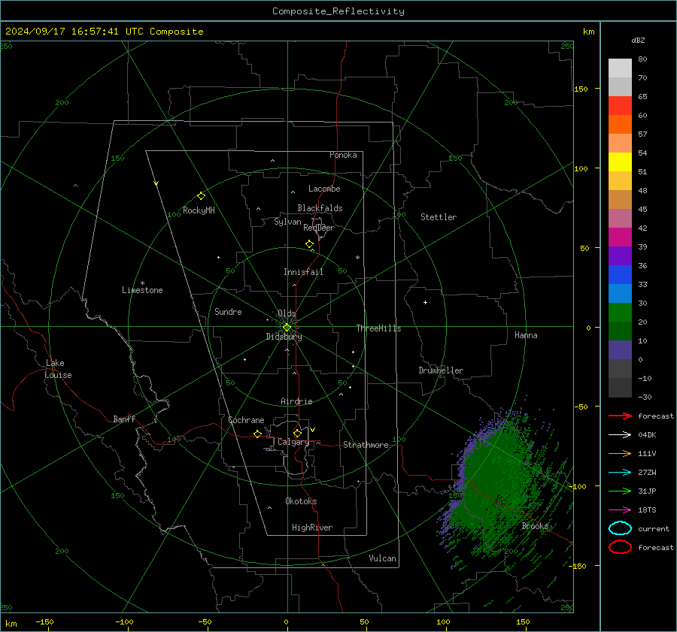Click the Cochrane label
Viewport: 677px width, 632px height.
coord(246,420)
